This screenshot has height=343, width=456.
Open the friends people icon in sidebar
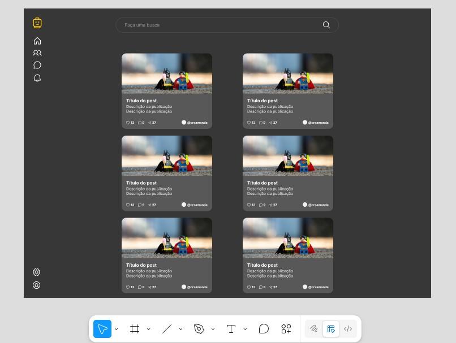37,53
